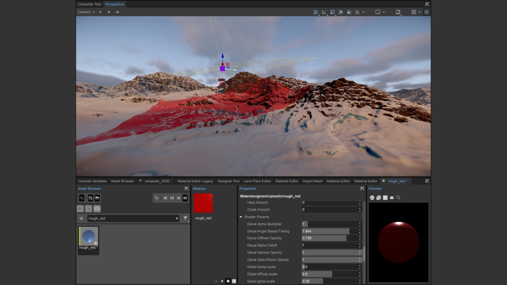507x285 pixels.
Task: Enable snap to grid in the viewport toolbar
Action: click(316, 12)
